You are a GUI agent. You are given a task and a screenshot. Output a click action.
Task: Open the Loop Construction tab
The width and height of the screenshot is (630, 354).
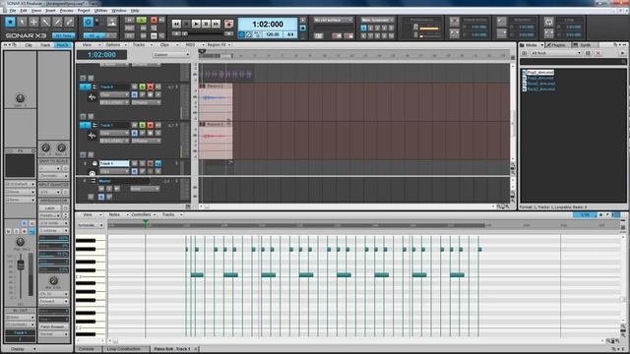(x=124, y=349)
